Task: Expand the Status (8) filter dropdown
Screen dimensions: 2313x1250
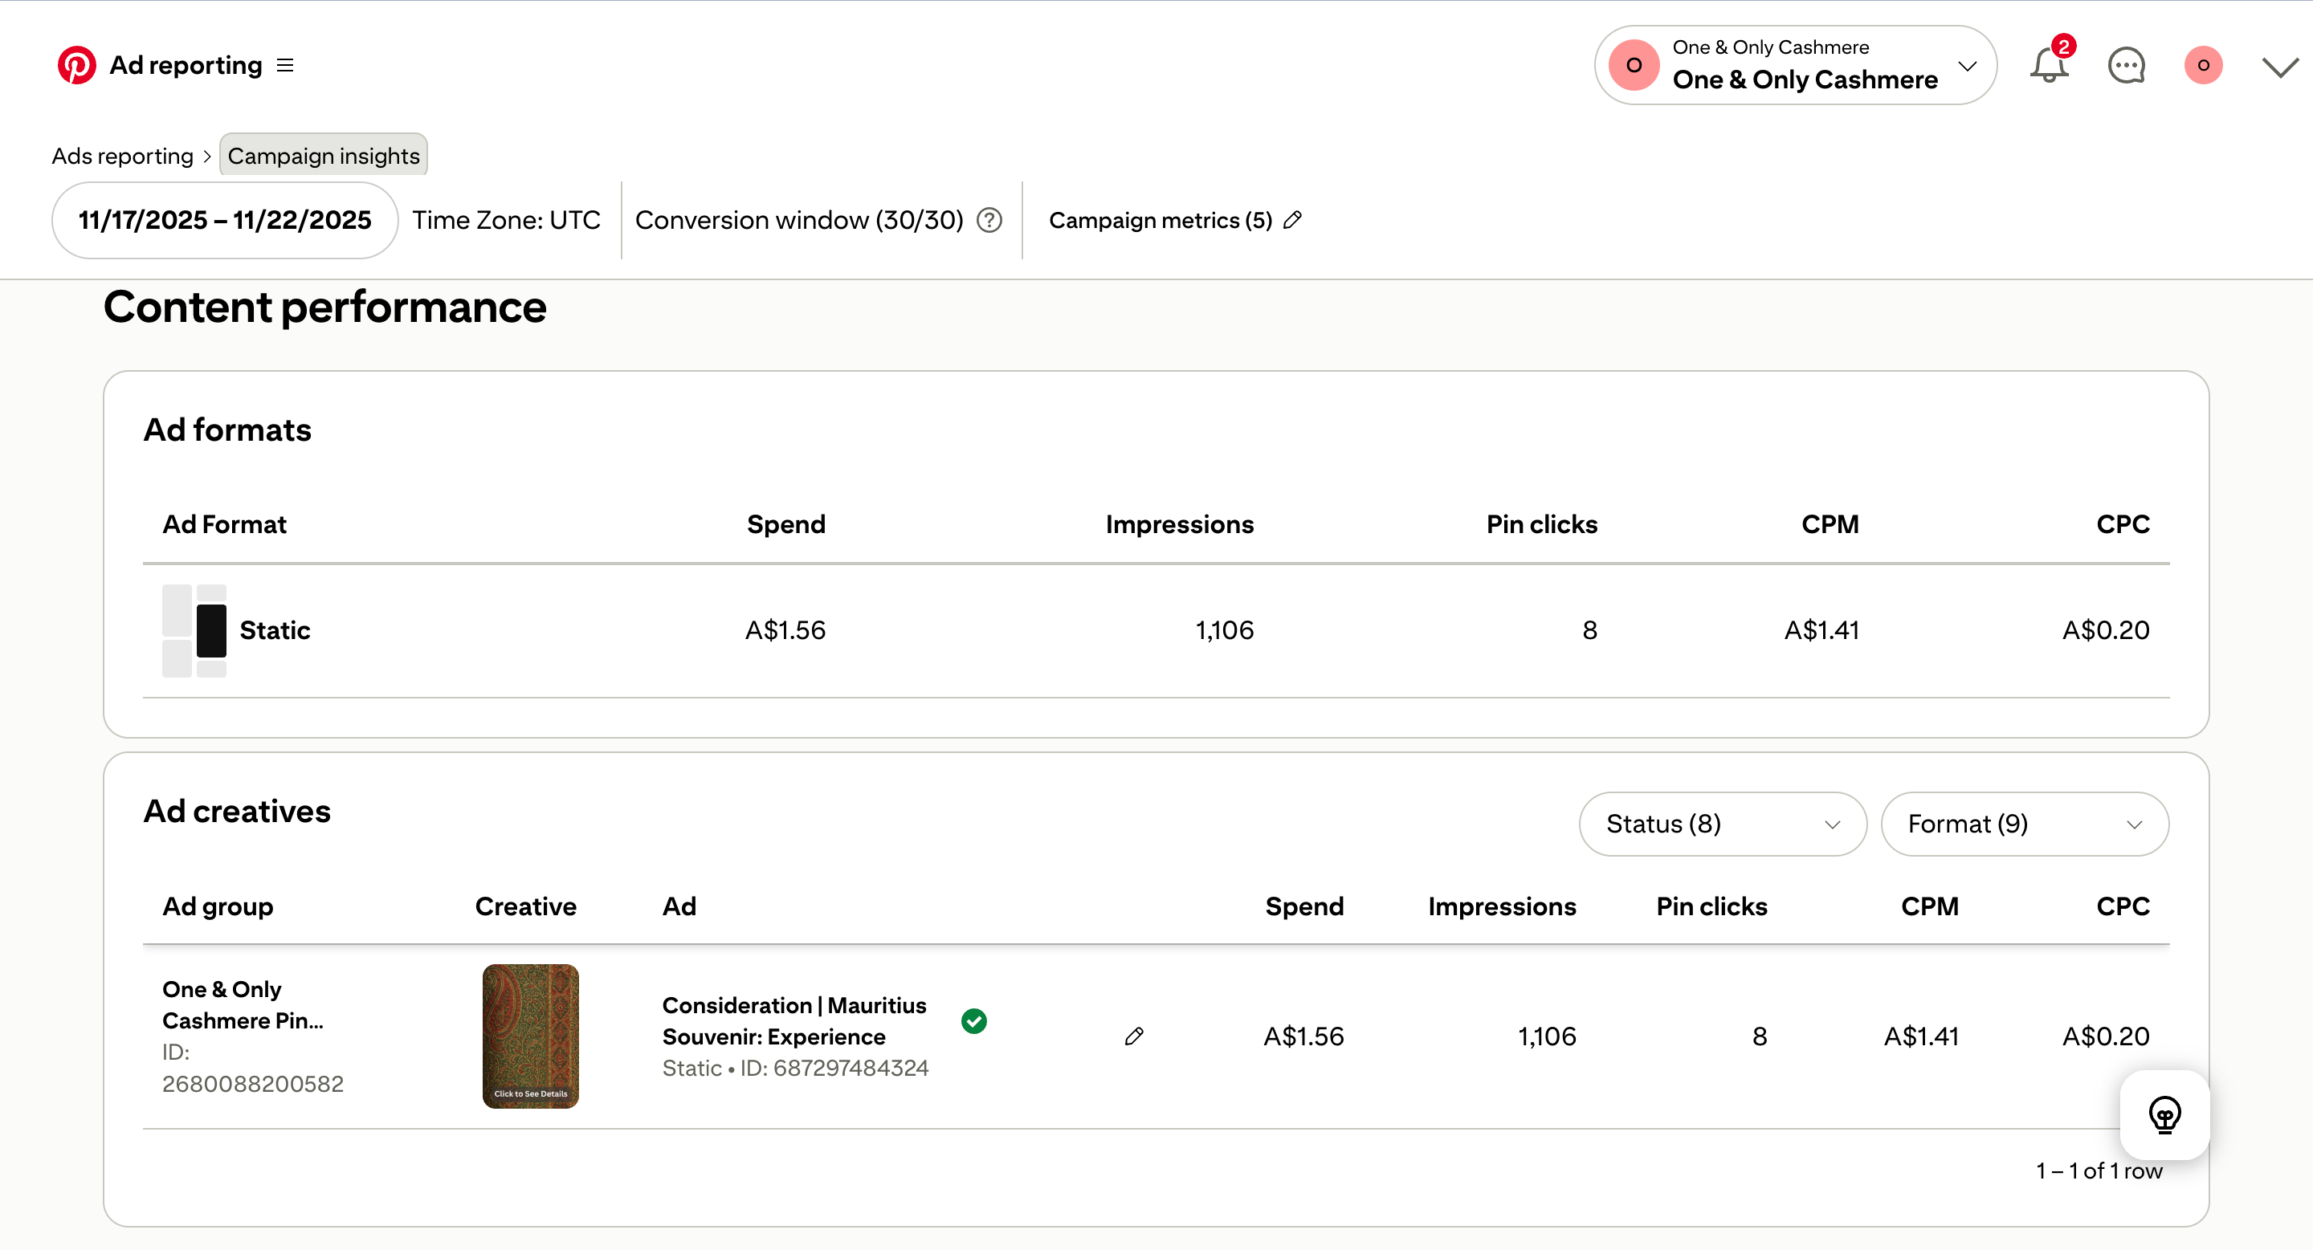Action: 1722,824
